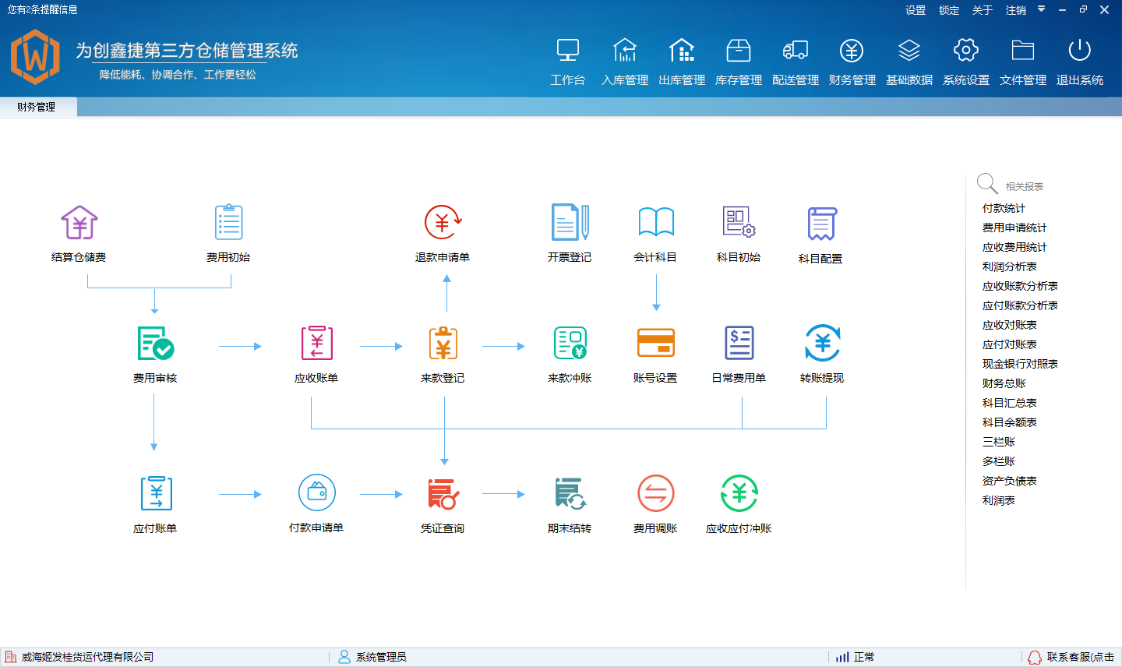This screenshot has width=1122, height=667.
Task: Open the 您有2条提醒信息 notification
Action: pyautogui.click(x=43, y=10)
